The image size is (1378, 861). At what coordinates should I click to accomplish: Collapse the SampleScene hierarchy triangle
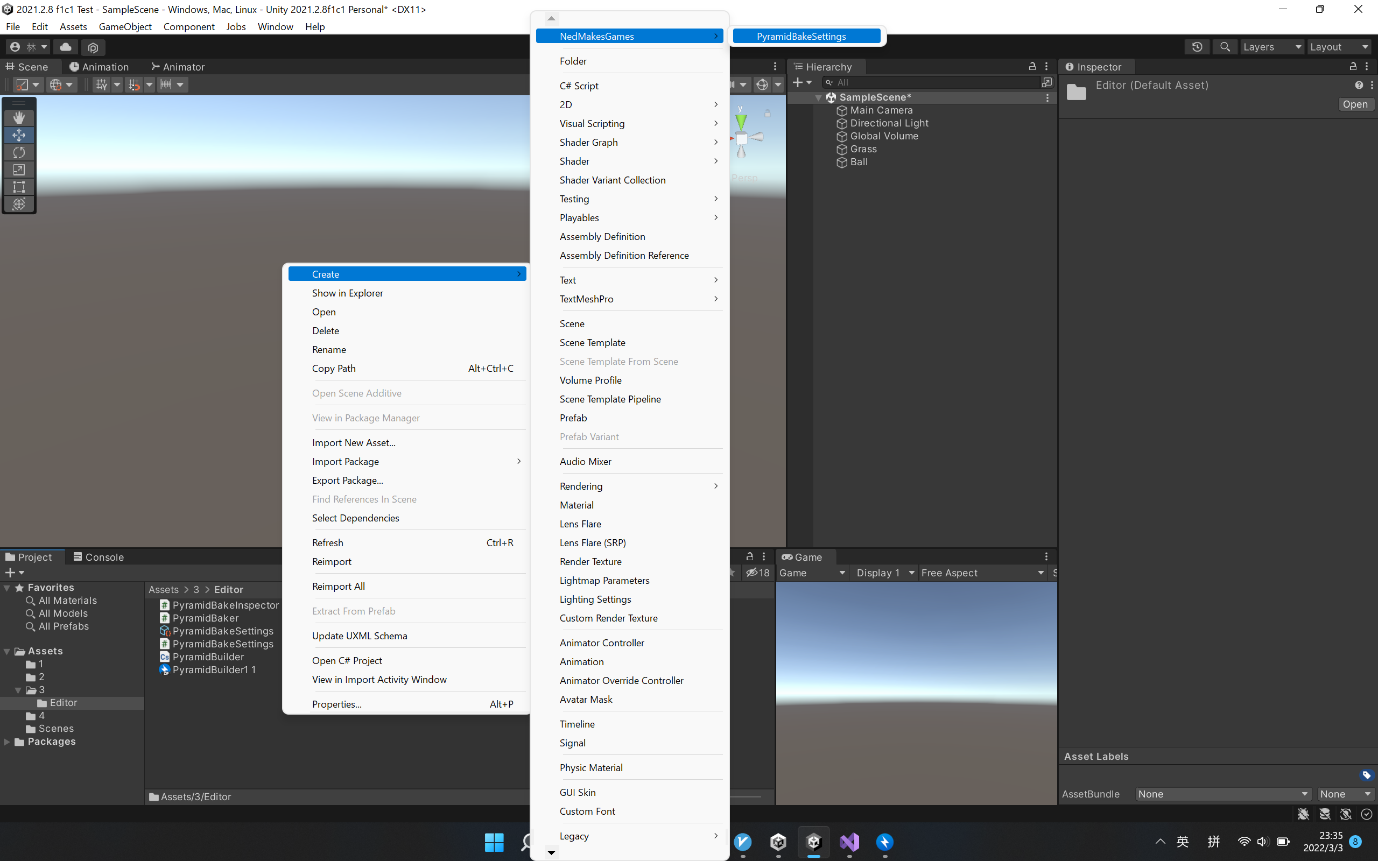818,97
